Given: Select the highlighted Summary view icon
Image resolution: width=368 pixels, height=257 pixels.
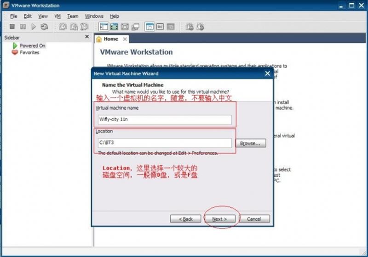Looking at the screenshot, I should (x=149, y=27).
